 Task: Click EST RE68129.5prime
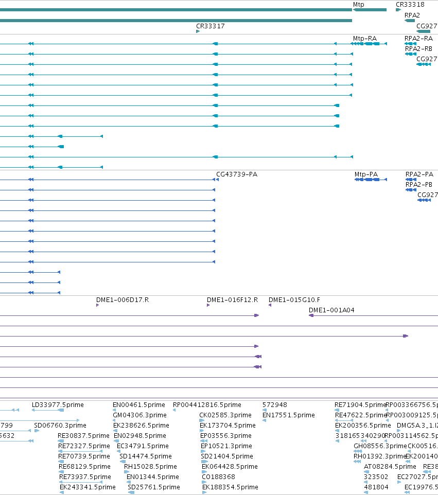click(x=84, y=466)
